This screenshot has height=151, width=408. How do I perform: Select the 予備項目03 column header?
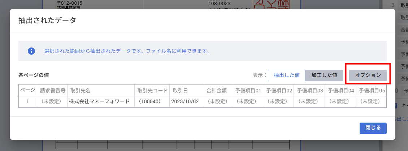[309, 90]
